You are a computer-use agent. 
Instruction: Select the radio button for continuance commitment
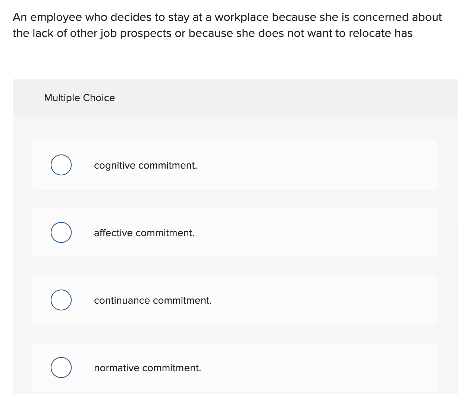61,300
